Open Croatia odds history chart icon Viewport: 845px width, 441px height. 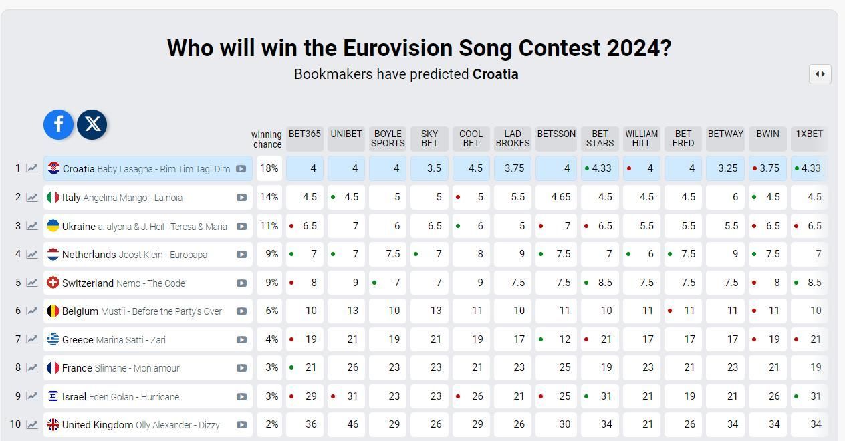31,168
